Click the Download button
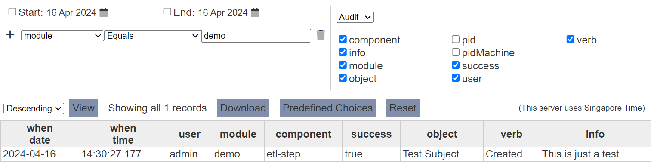Image resolution: width=651 pixels, height=163 pixels. pos(243,108)
